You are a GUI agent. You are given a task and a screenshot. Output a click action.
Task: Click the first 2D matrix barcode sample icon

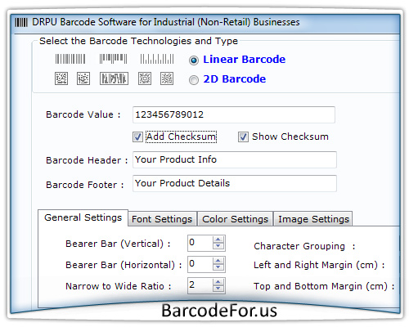click(x=61, y=78)
